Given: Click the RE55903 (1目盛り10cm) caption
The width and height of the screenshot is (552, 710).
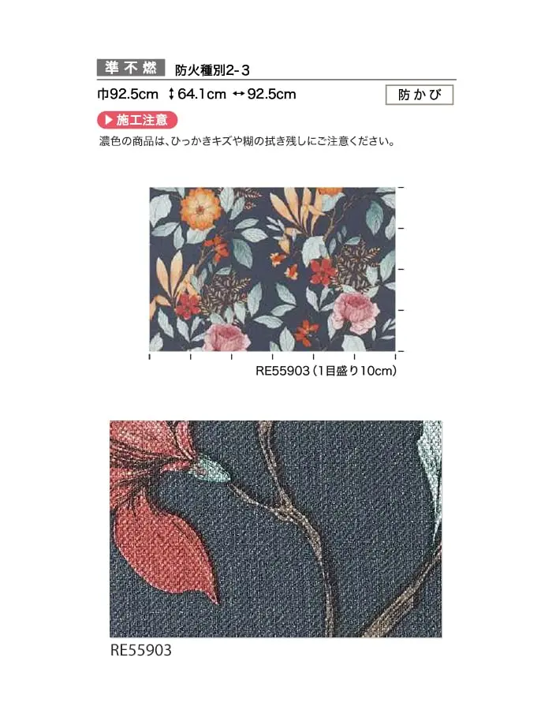Looking at the screenshot, I should (x=326, y=371).
